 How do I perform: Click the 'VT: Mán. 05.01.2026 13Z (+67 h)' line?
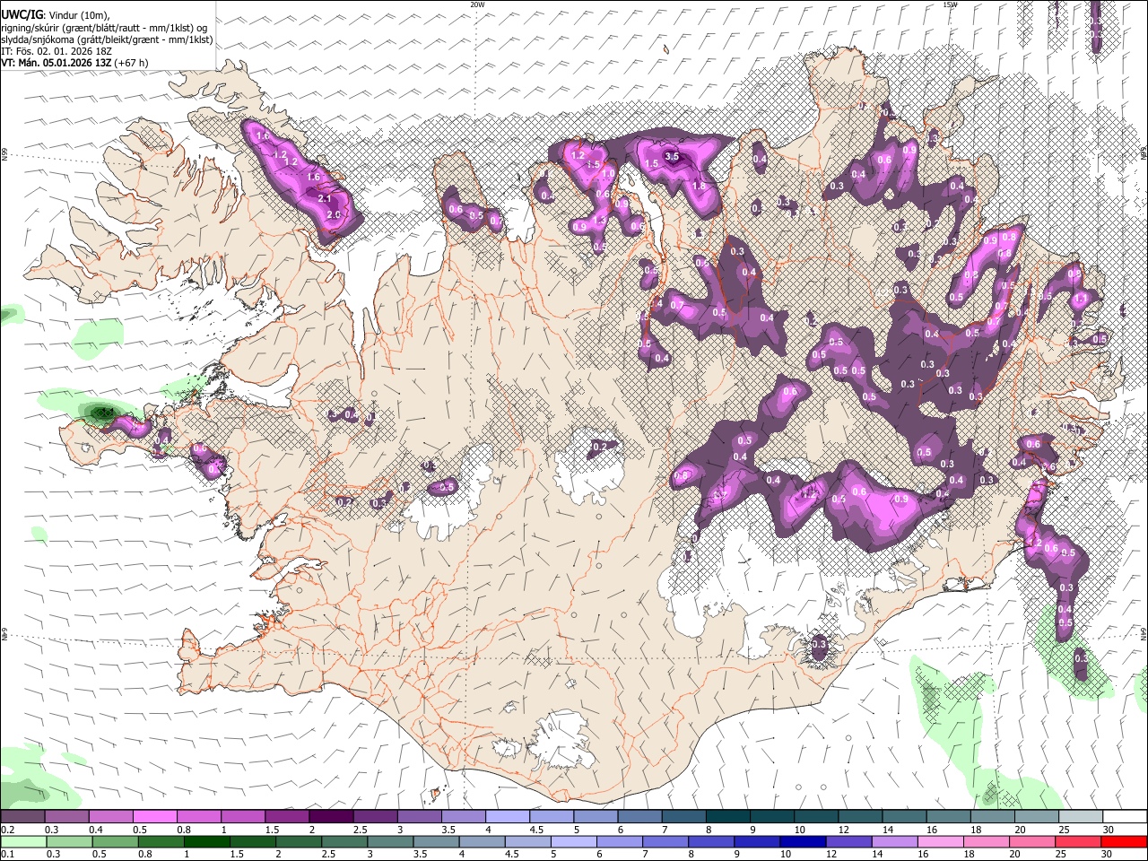74,63
